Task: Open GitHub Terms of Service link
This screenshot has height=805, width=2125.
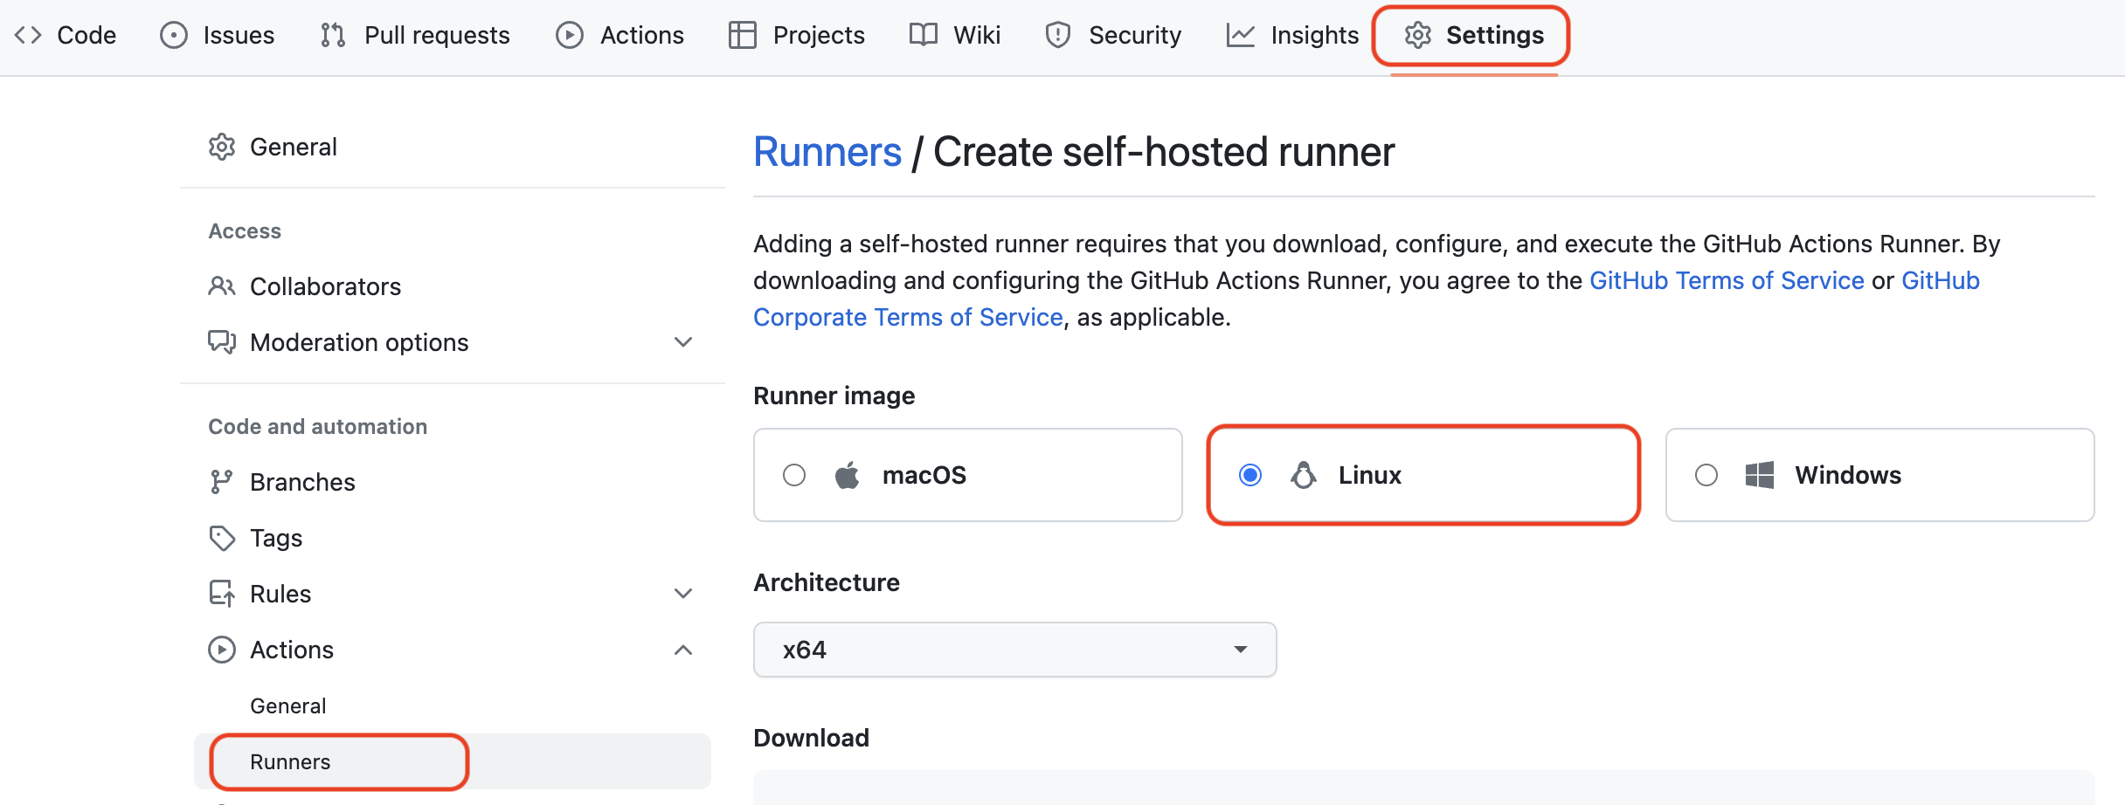Action: pyautogui.click(x=1727, y=280)
